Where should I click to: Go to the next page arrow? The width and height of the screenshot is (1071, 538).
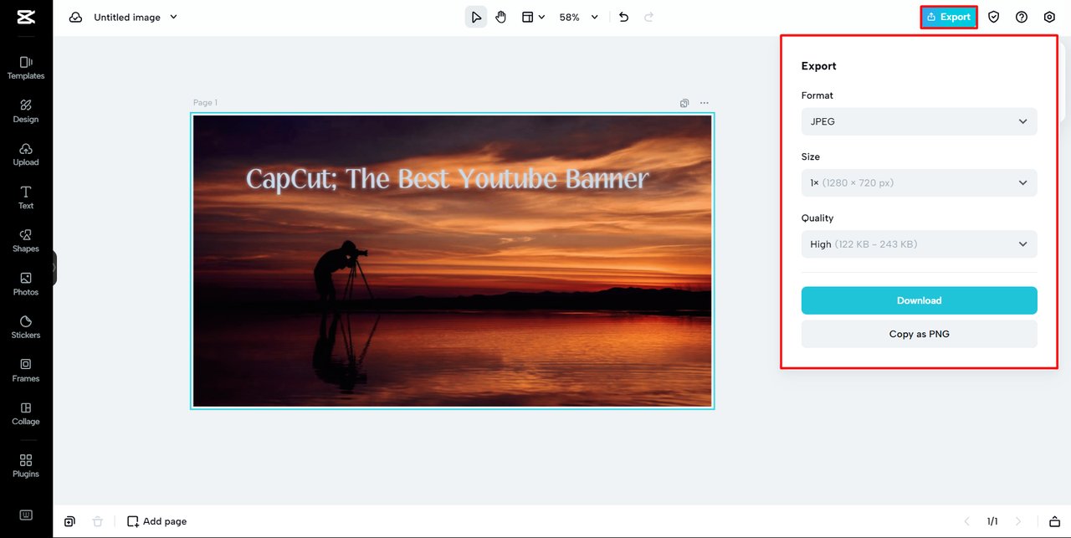point(1018,521)
